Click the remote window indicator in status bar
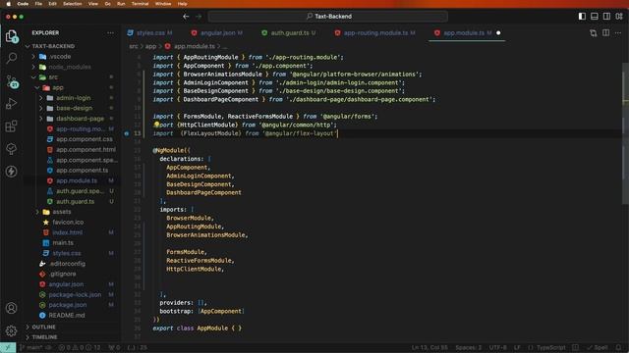Viewport: 629px width, 353px height. coord(8,347)
